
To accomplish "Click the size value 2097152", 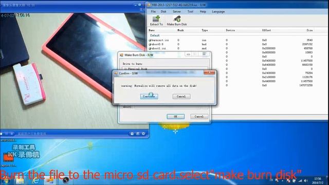I will (307, 44).
